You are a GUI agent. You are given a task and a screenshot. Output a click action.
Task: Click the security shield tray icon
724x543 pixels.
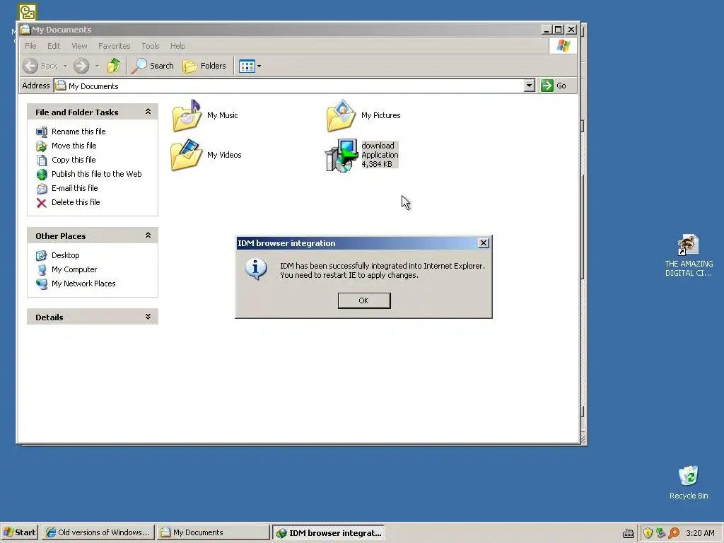[648, 533]
